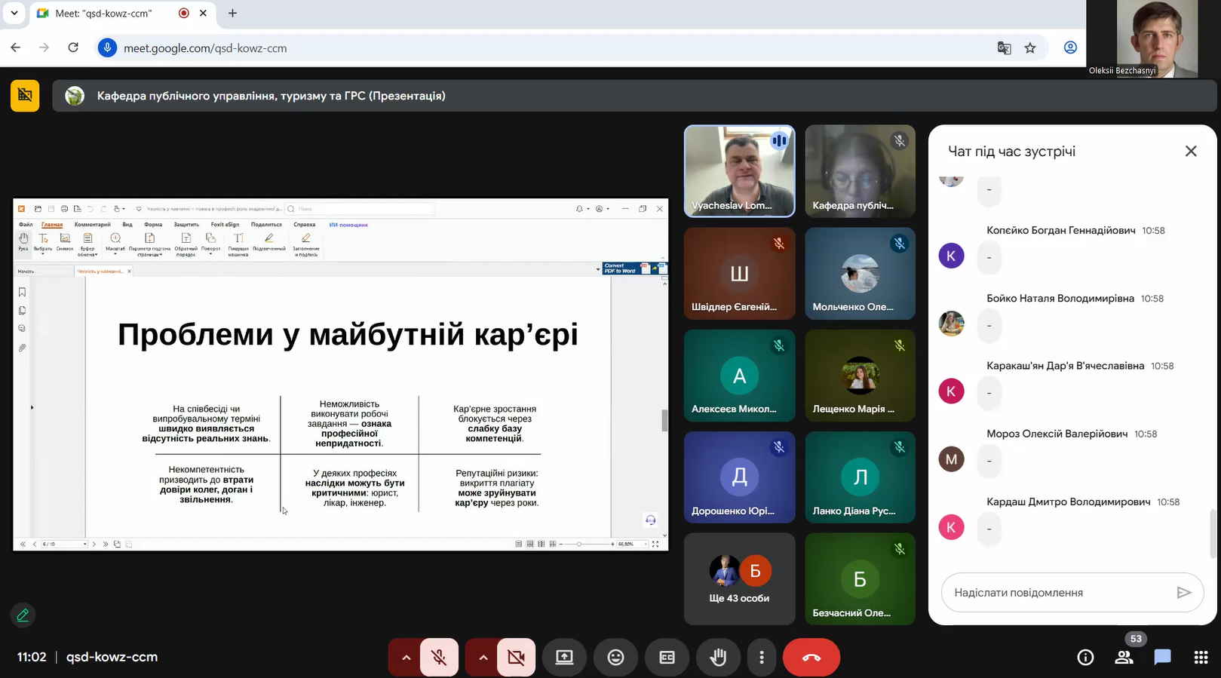Select the Meet "qsd-kowz-ccm" browser tab
1221x678 pixels.
pos(104,14)
